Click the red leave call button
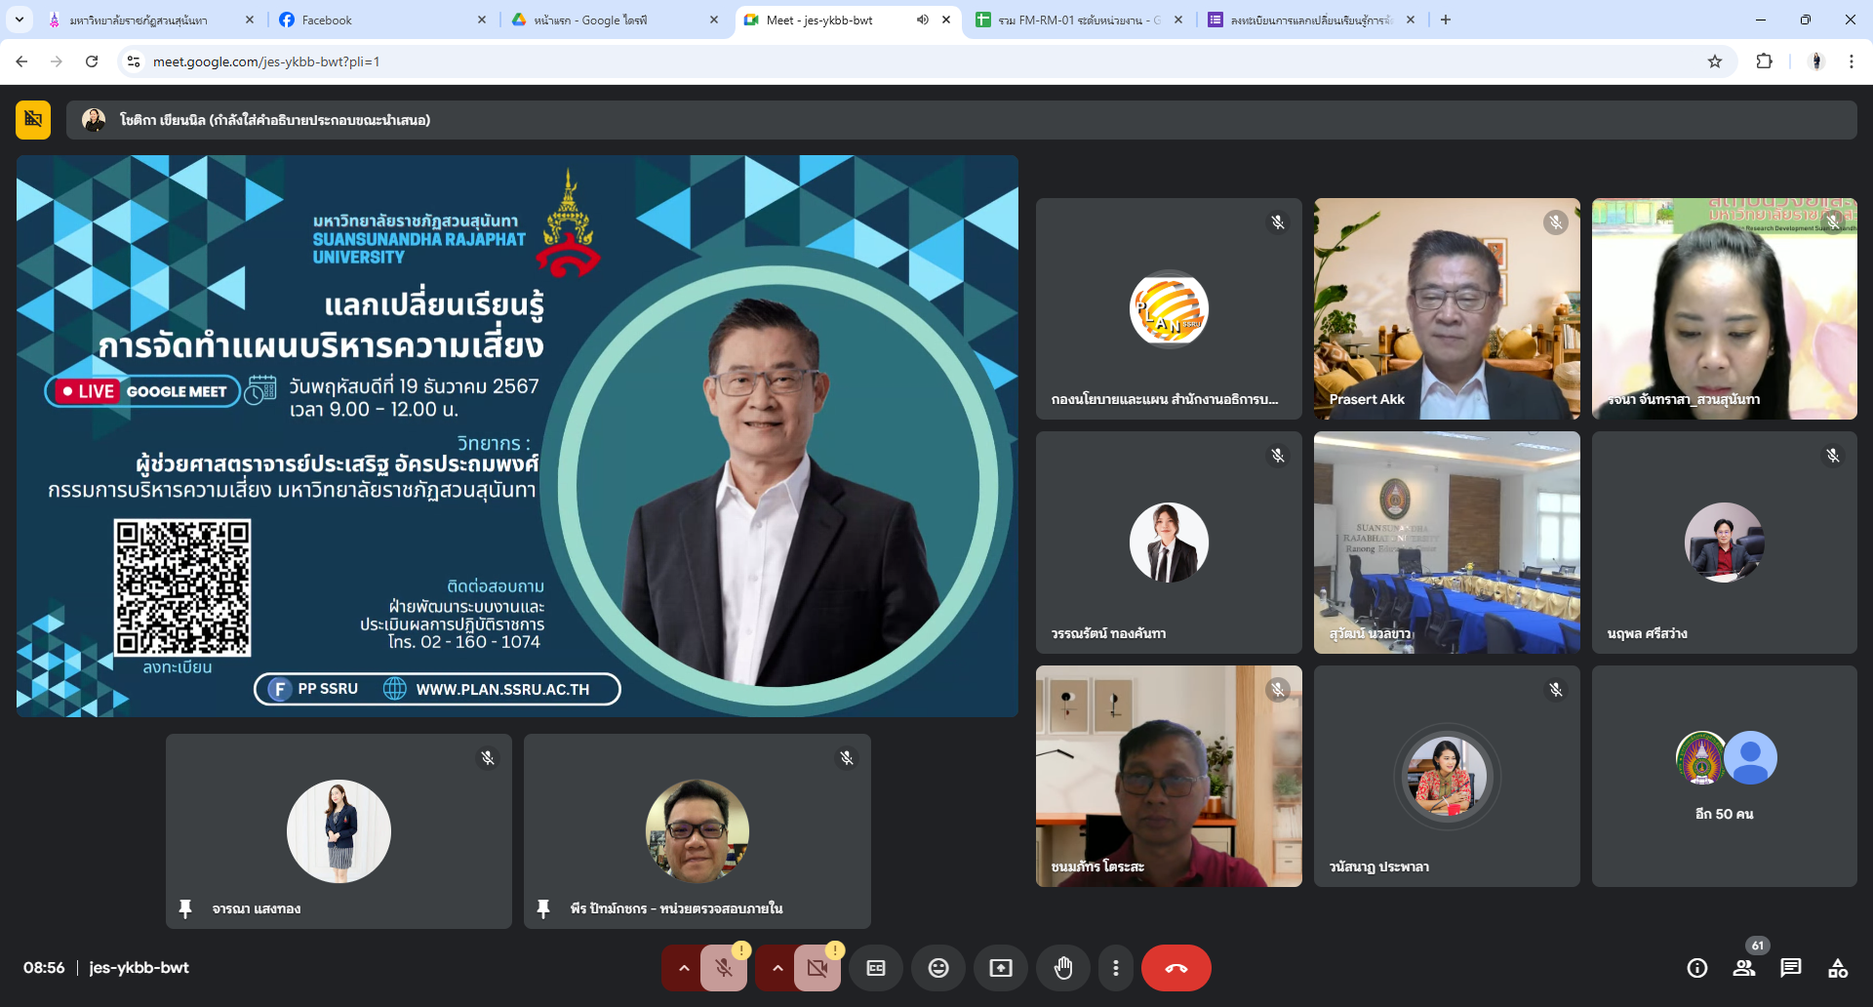 [x=1176, y=968]
